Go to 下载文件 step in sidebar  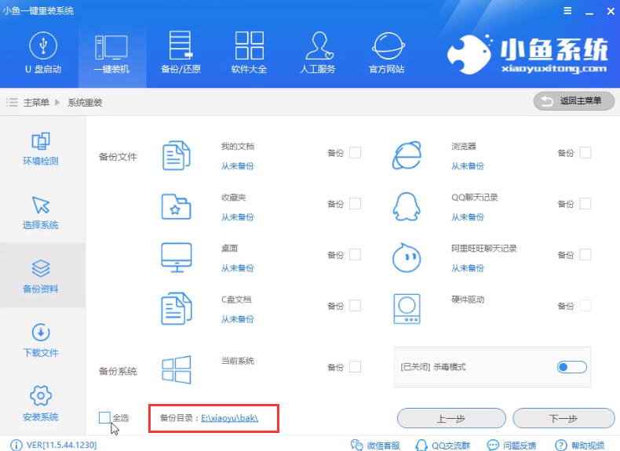coord(41,340)
